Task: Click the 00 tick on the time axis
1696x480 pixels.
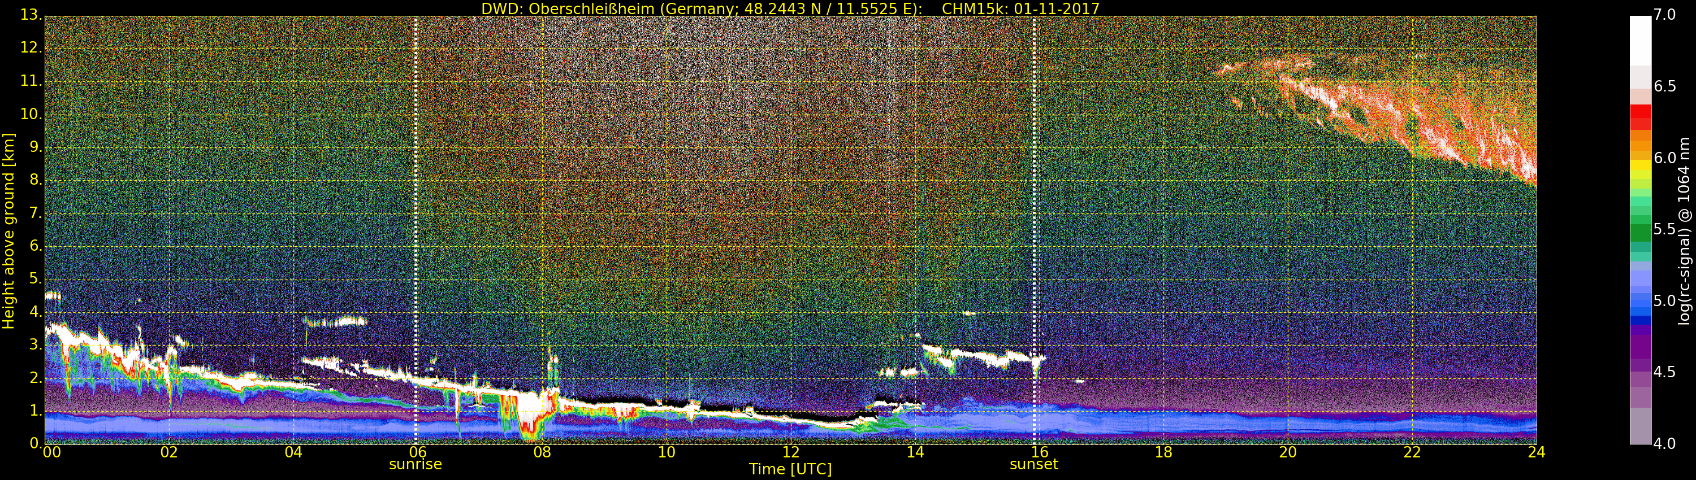Action: tap(51, 452)
